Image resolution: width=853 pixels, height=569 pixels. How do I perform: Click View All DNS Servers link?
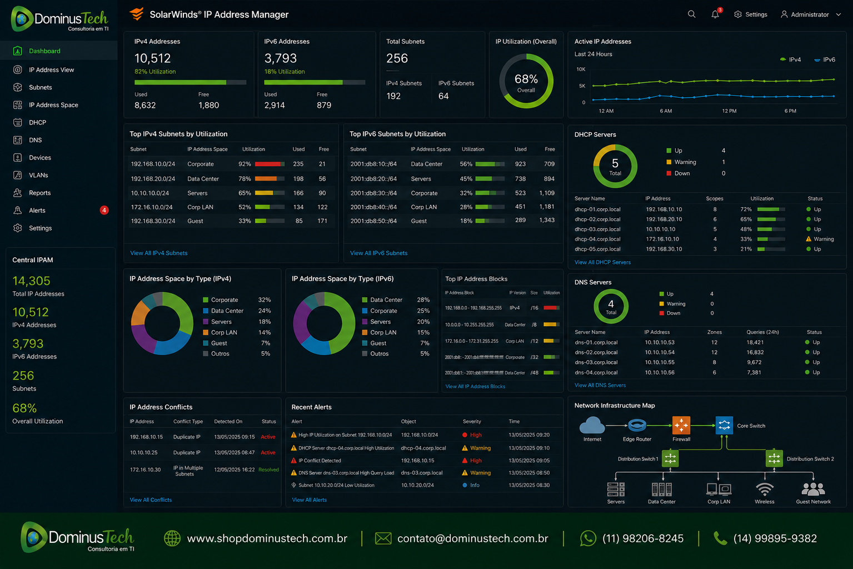600,385
